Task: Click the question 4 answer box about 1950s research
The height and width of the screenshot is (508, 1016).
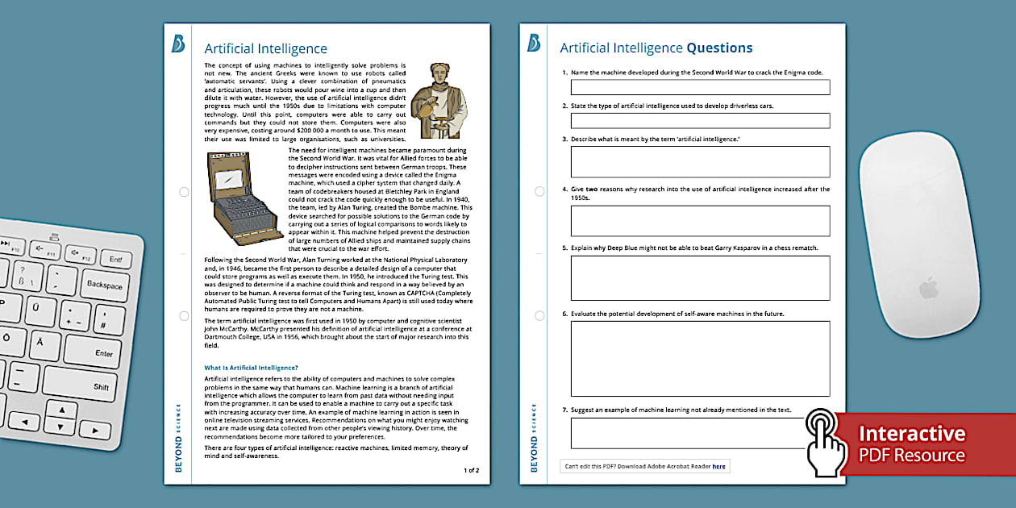Action: 700,220
